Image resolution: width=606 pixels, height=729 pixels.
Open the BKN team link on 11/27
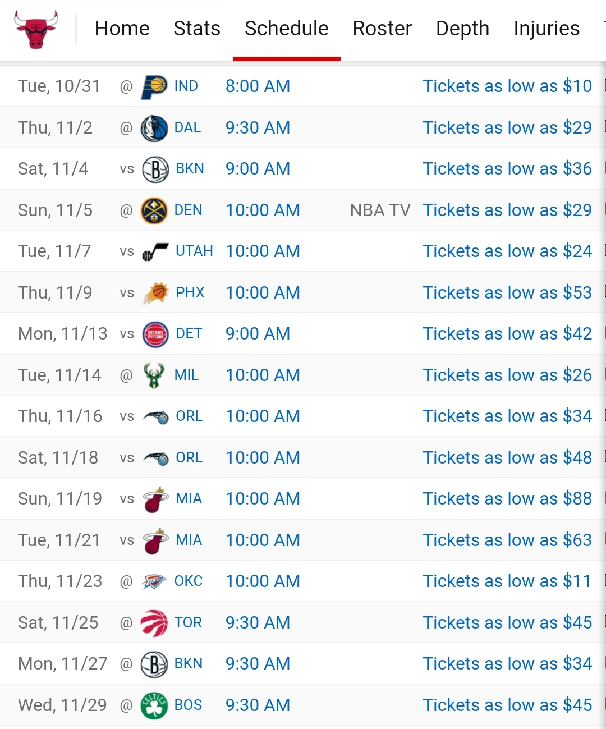coord(188,664)
